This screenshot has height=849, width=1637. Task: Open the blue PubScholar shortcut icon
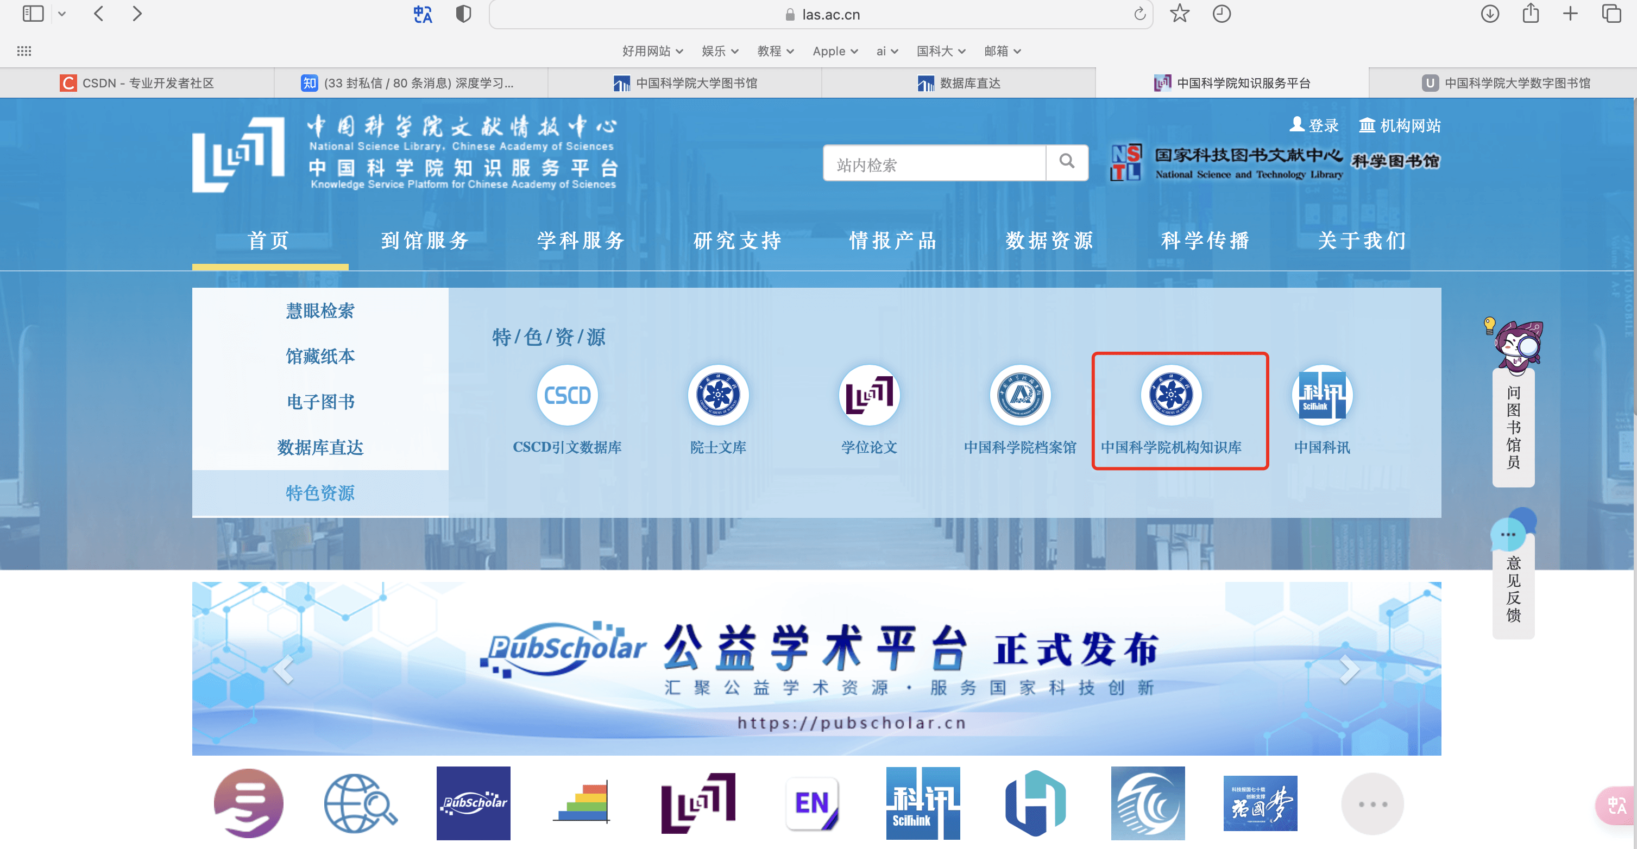pos(473,803)
